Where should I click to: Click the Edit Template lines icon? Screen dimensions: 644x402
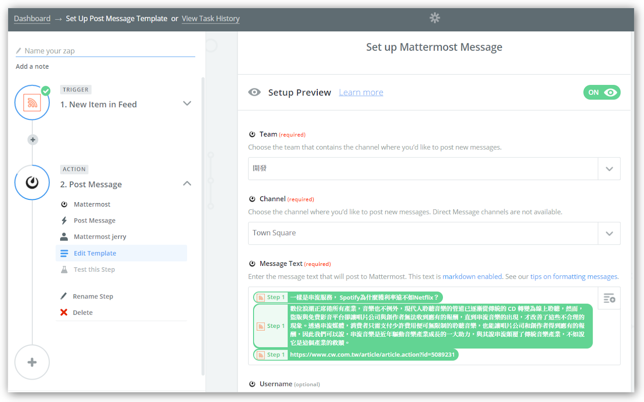coord(64,253)
